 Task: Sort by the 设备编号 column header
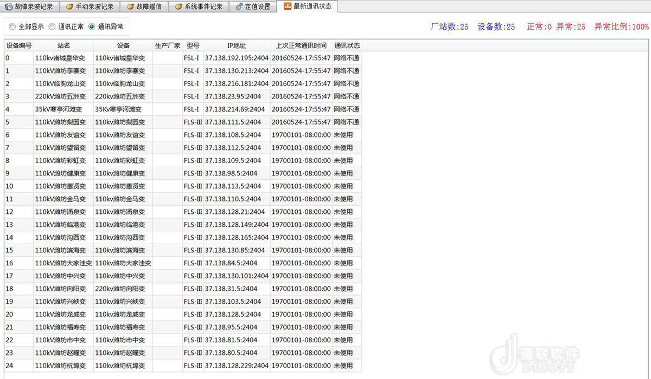click(19, 45)
